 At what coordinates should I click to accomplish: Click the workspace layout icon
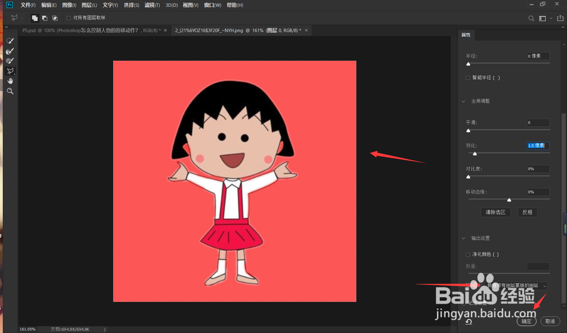(542, 18)
